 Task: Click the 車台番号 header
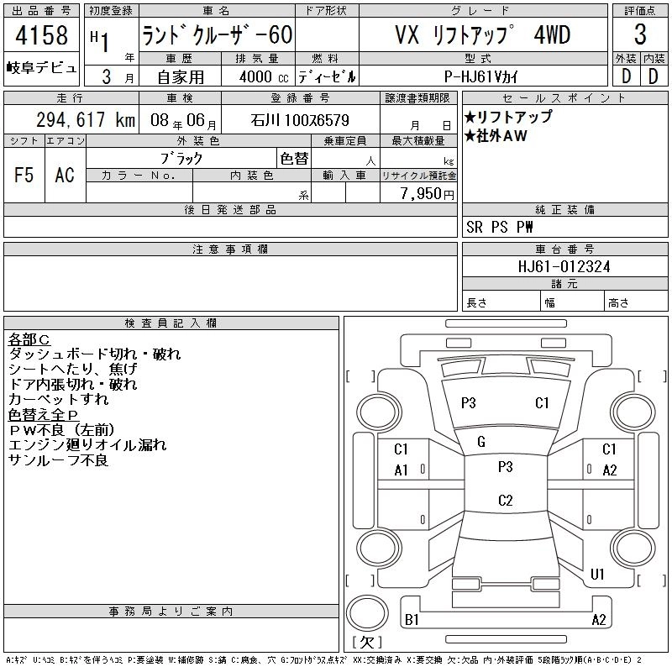pos(564,249)
